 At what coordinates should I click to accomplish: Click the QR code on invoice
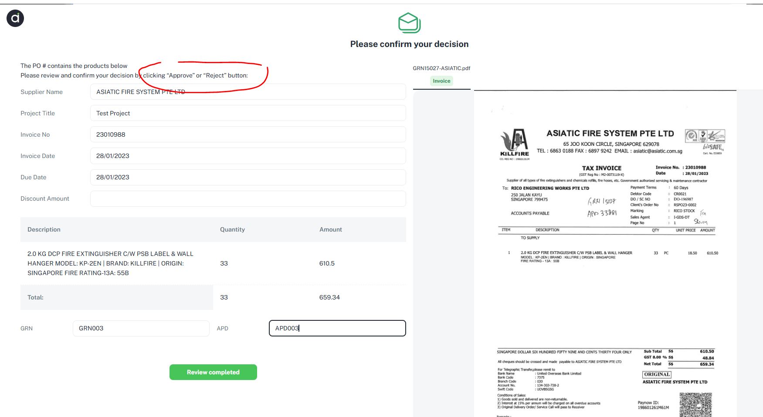coord(695,404)
